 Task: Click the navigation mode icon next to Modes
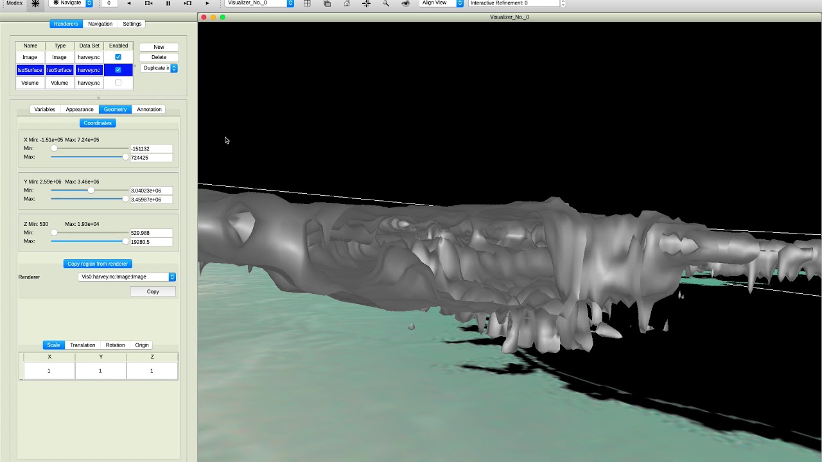coord(35,3)
